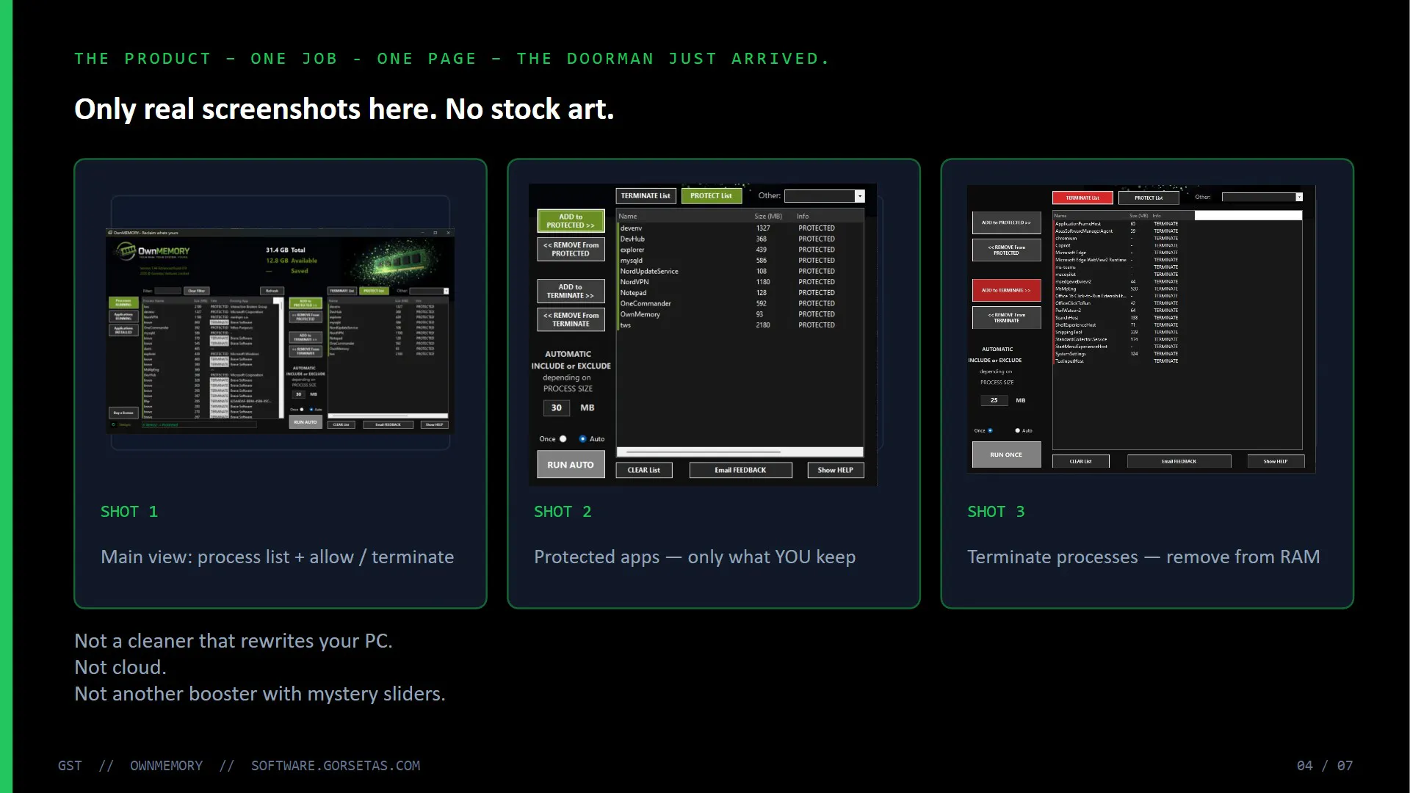Select the Notepad row in Shot 2
The image size is (1410, 793).
(x=740, y=293)
